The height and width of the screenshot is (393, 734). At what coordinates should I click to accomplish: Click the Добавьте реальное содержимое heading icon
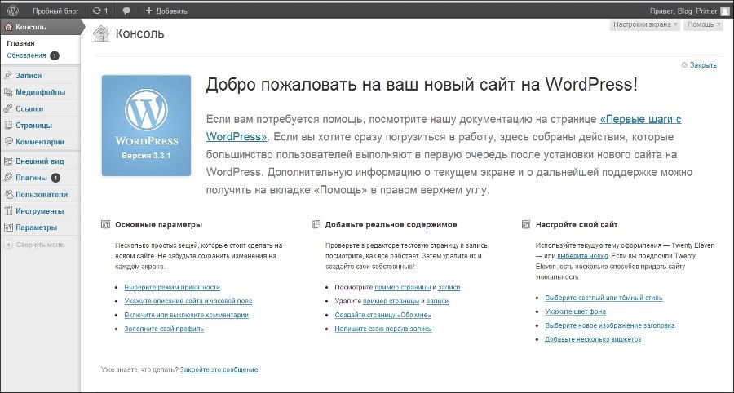point(316,224)
